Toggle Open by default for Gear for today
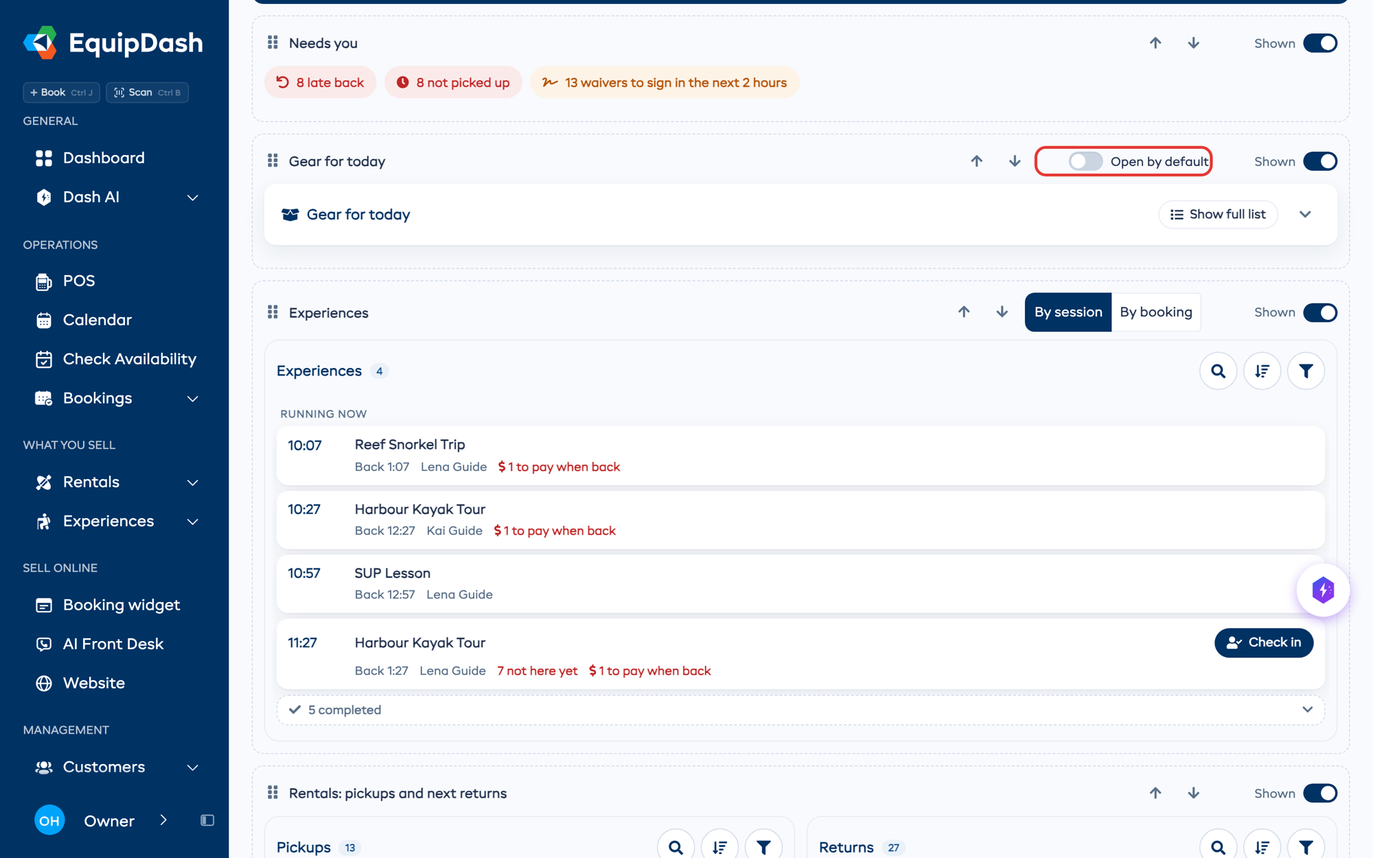Viewport: 1373px width, 858px height. [1085, 161]
